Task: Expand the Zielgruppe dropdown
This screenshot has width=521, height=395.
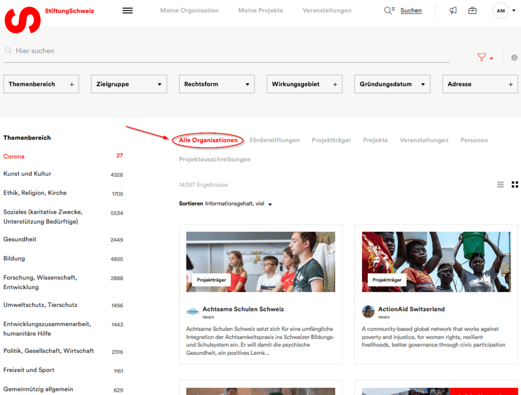Action: (x=129, y=84)
